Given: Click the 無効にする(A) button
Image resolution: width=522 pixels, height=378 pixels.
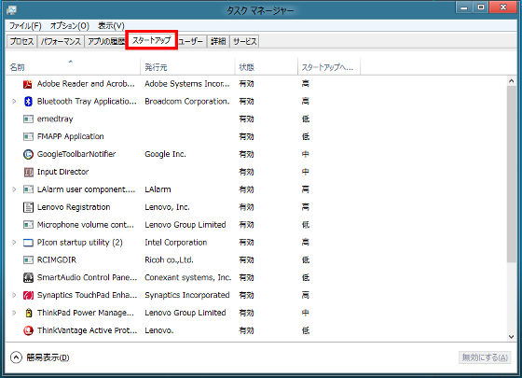Looking at the screenshot, I should pos(485,357).
